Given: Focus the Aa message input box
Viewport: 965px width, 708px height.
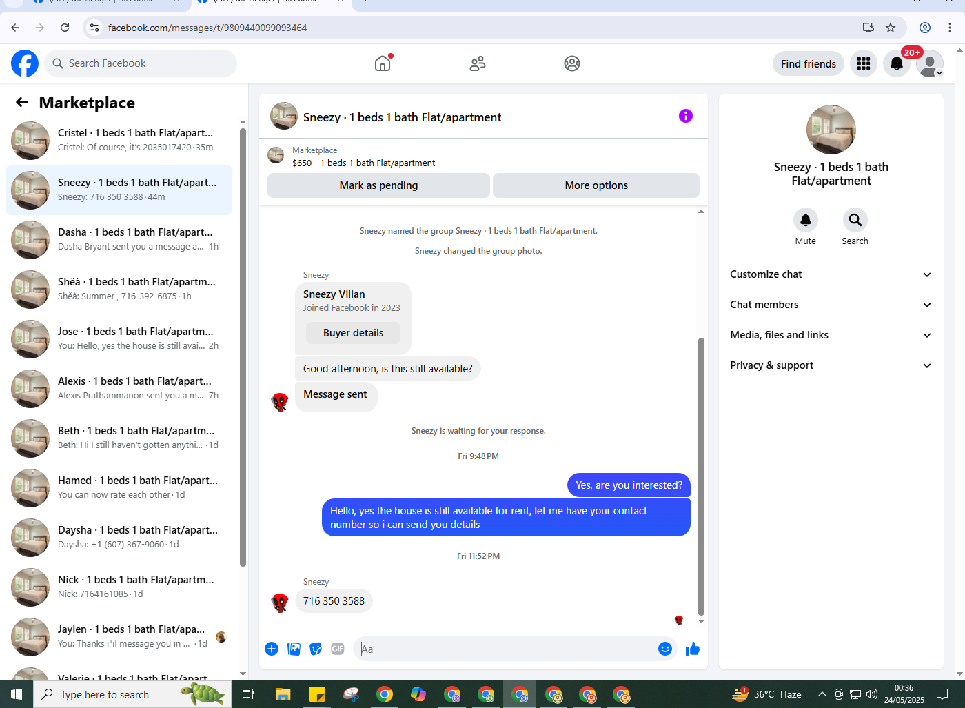Looking at the screenshot, I should 507,649.
